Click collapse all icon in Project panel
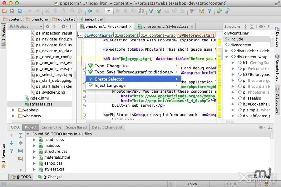This screenshot has width=281, height=187. tap(54, 27)
